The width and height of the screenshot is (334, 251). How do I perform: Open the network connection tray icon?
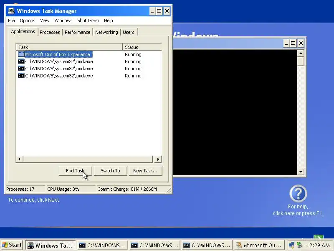point(291,245)
